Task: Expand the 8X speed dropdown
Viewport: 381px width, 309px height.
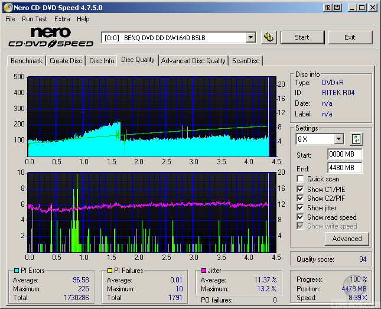Action: point(338,139)
